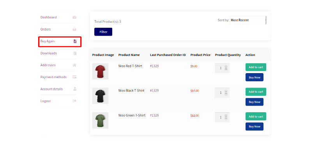Open the Sort by Most Recent dropdown
320x163 pixels.
click(x=248, y=20)
